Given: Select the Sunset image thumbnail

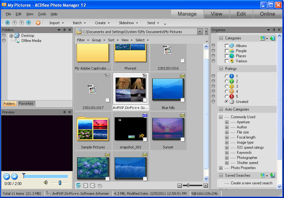Looking at the screenshot, I should tap(168, 129).
